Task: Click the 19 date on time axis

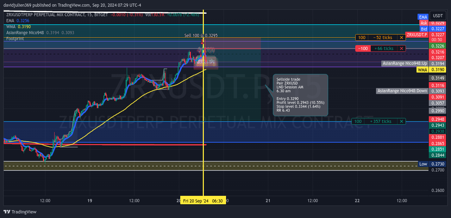Action: point(90,201)
